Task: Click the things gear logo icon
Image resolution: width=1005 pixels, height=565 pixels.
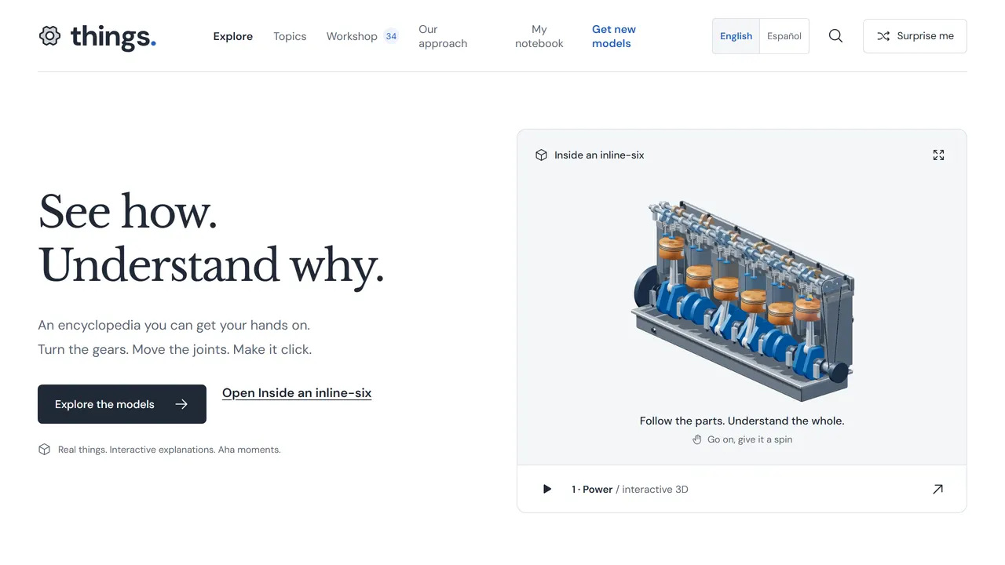Action: 49,36
